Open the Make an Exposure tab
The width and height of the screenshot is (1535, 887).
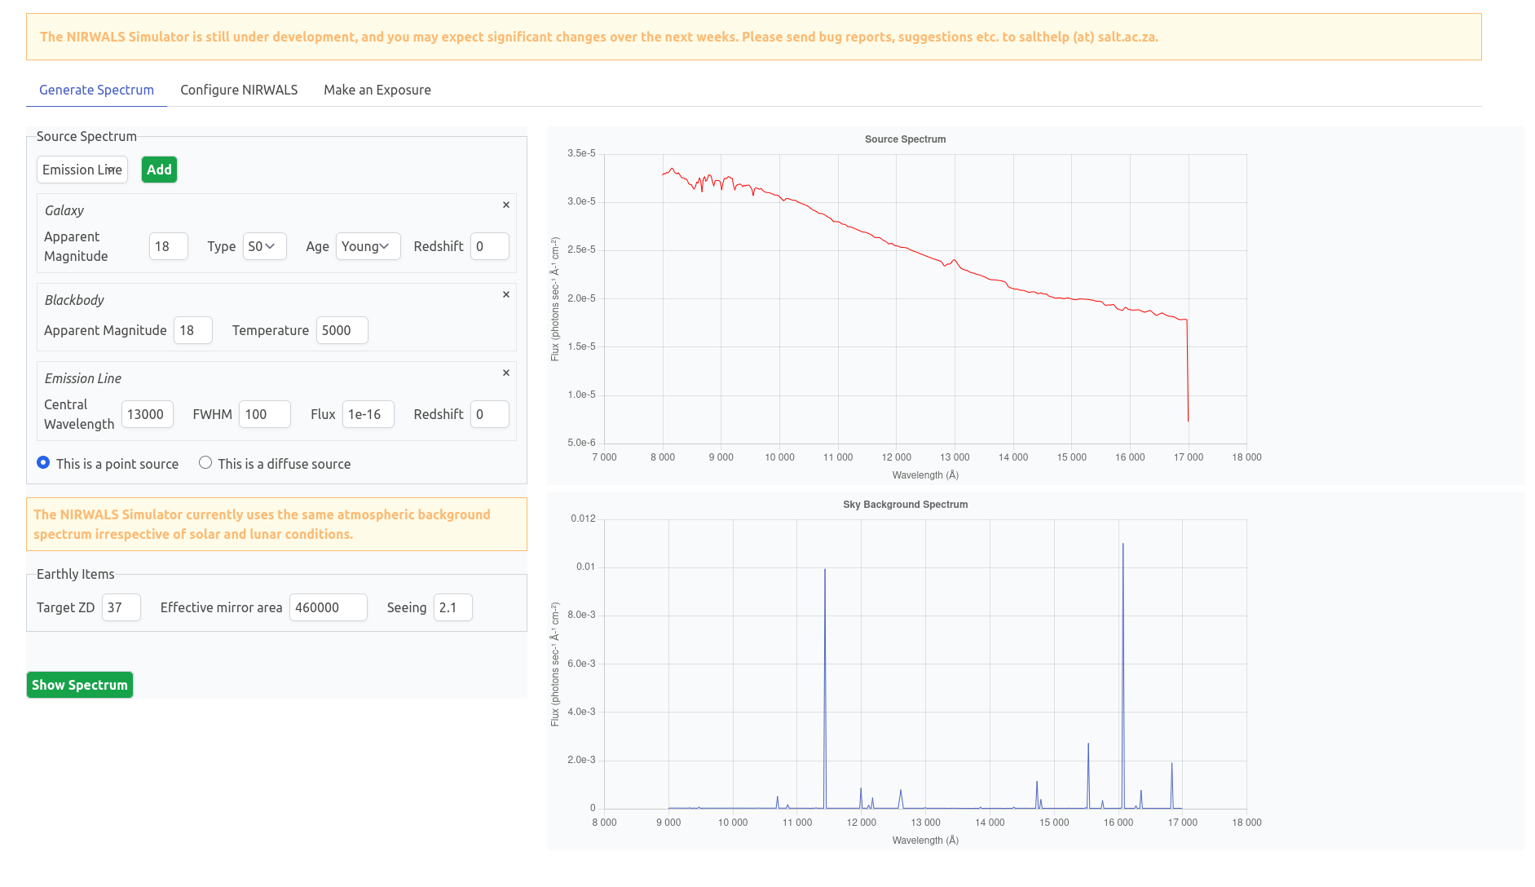tap(377, 90)
